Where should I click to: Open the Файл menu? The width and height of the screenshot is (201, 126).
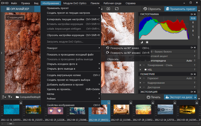pyautogui.click(x=14, y=3)
